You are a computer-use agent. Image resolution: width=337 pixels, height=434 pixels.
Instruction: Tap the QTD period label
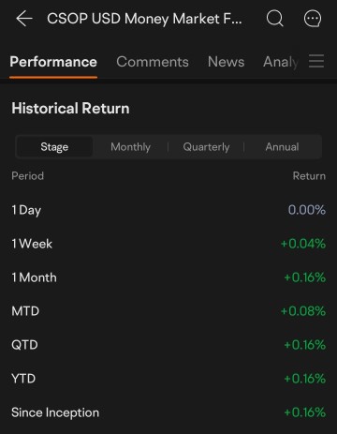coord(24,345)
